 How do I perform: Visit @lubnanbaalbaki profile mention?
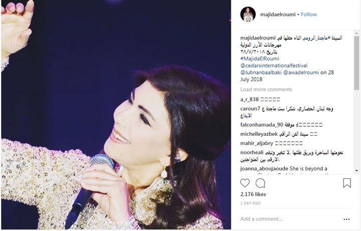261,73
